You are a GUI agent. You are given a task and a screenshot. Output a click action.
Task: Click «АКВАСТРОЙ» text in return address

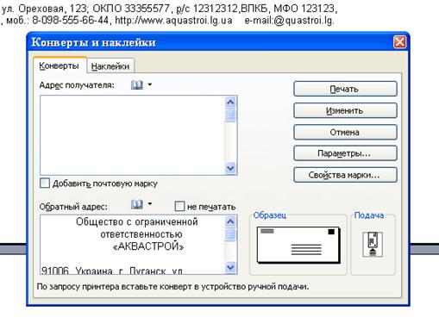tap(148, 246)
